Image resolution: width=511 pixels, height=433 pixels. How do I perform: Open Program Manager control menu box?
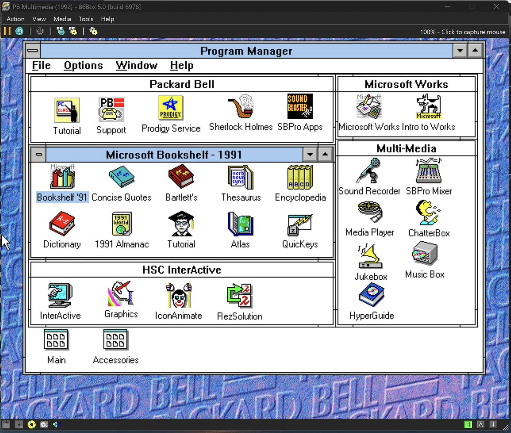tap(33, 51)
